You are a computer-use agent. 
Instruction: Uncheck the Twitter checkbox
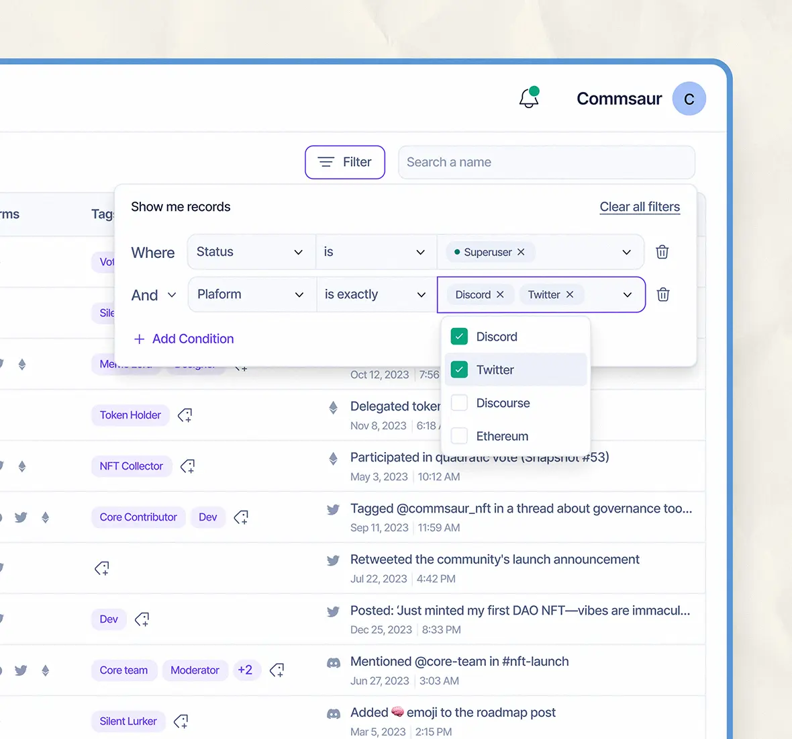click(x=459, y=369)
